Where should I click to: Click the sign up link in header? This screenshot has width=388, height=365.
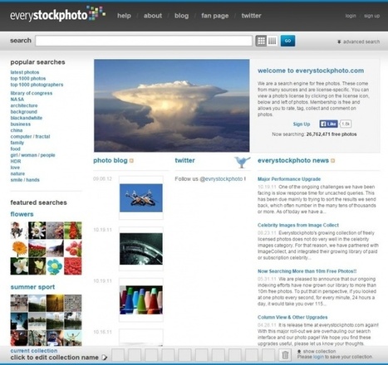(371, 16)
